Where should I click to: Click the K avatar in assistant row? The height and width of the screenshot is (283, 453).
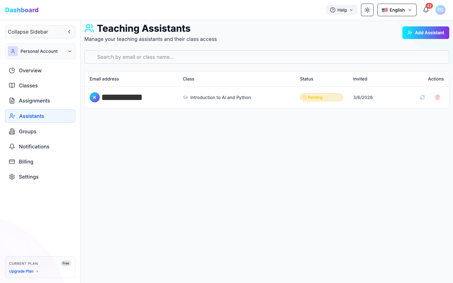(x=95, y=97)
